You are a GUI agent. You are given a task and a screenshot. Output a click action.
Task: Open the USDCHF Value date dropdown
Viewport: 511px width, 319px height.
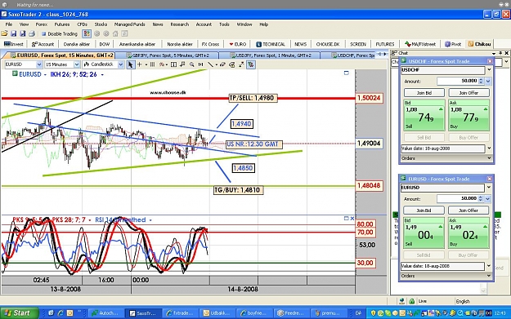click(489, 148)
